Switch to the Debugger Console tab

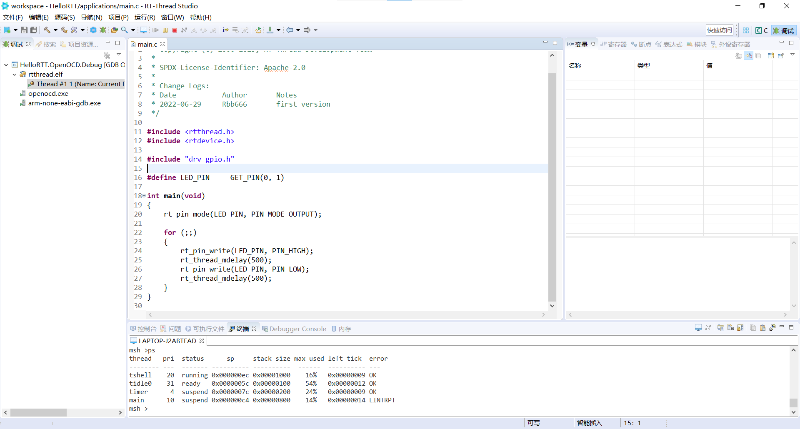[x=294, y=329]
